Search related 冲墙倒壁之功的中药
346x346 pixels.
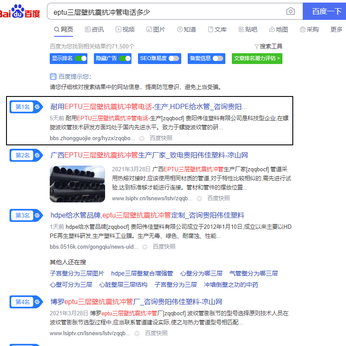(x=231, y=285)
